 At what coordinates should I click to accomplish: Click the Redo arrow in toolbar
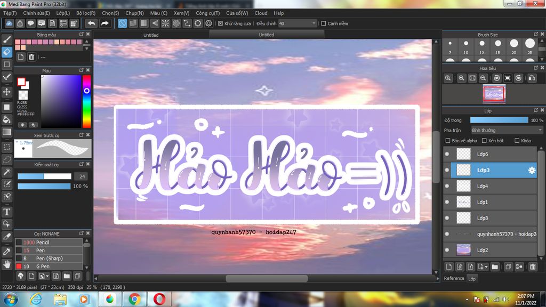(105, 23)
